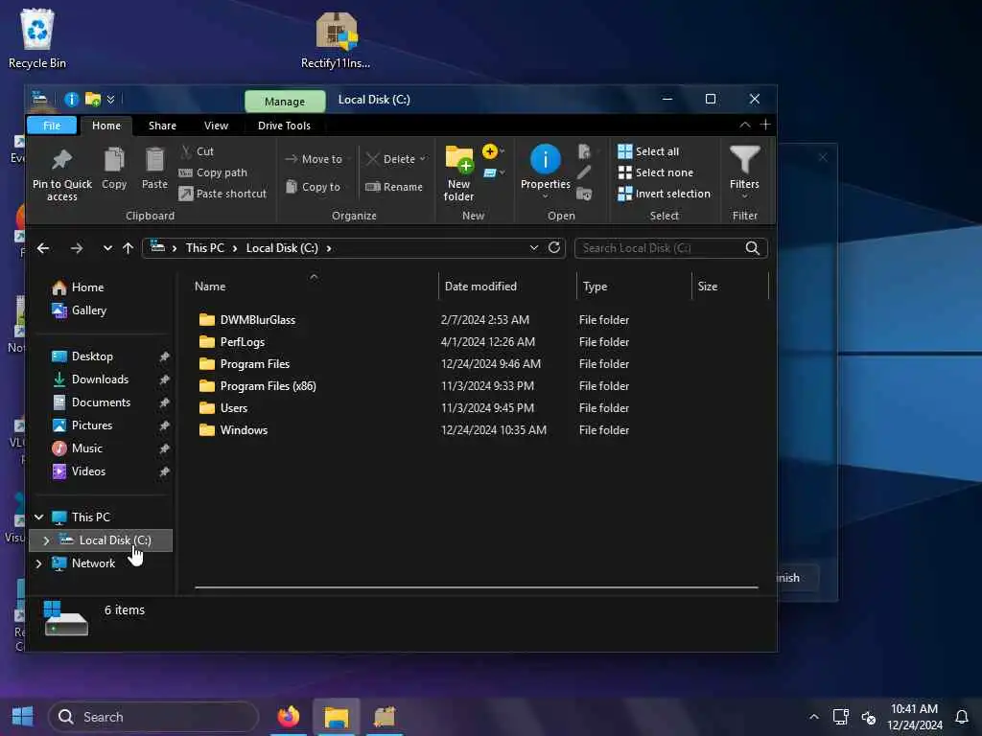Open Music in the navigation pane
The image size is (982, 736).
78,448
